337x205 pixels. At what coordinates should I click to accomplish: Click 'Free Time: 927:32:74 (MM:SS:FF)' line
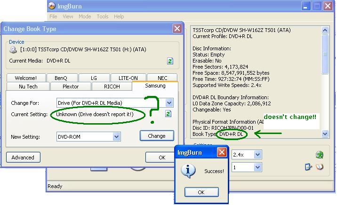coord(231,79)
